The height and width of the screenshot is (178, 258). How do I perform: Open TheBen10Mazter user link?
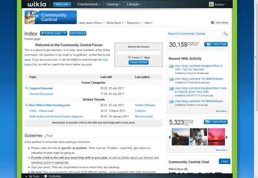tap(145, 105)
